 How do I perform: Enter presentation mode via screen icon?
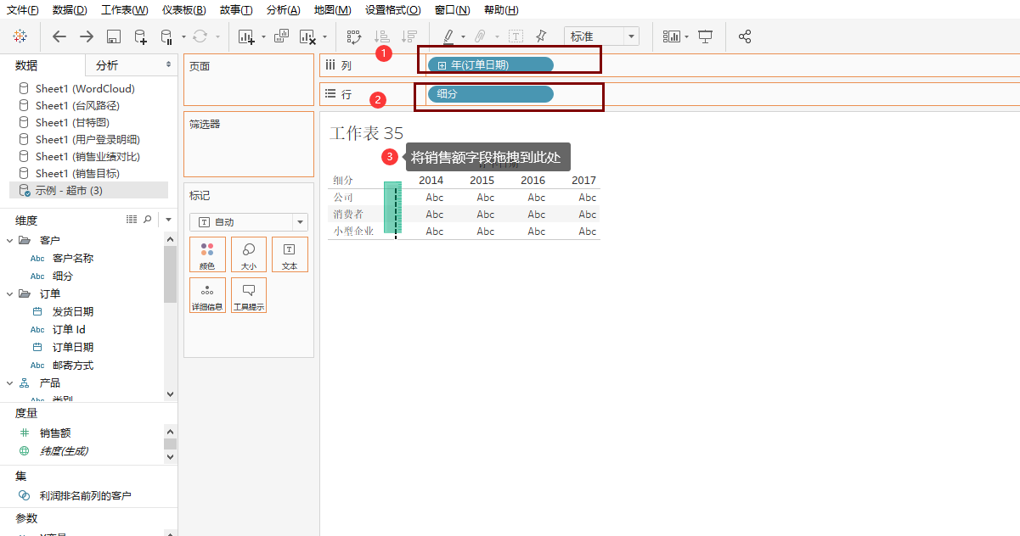pyautogui.click(x=706, y=36)
